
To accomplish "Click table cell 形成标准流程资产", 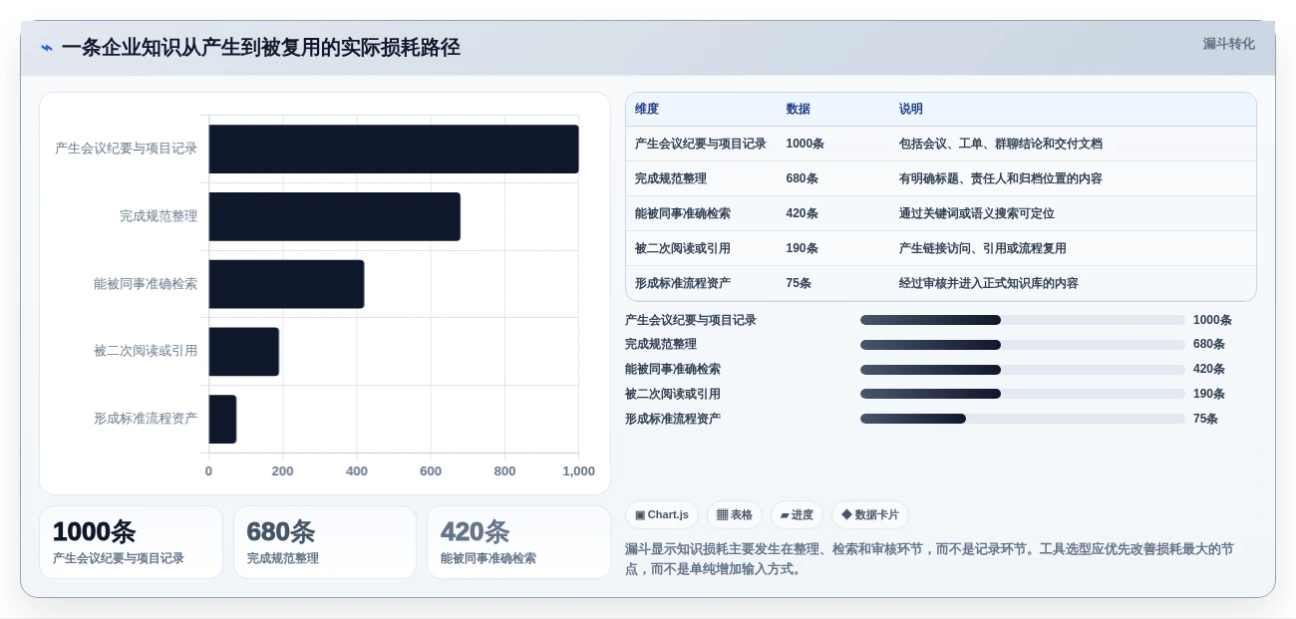I will tap(683, 283).
